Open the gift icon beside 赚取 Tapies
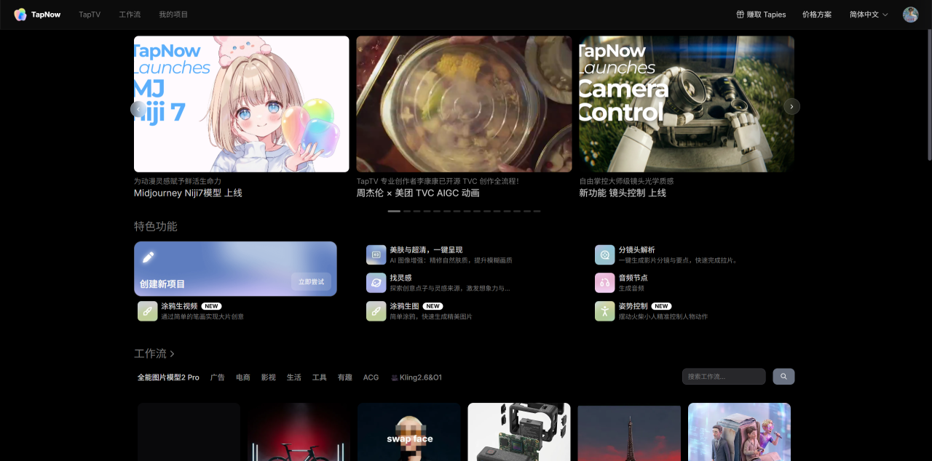The width and height of the screenshot is (932, 461). coord(741,15)
